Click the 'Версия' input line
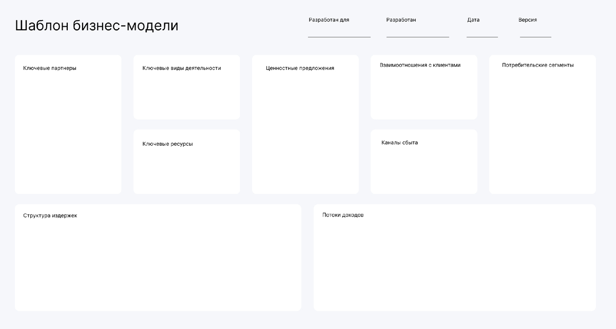 pos(535,37)
